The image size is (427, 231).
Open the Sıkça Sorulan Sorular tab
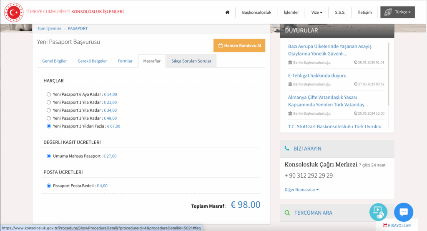tap(191, 61)
